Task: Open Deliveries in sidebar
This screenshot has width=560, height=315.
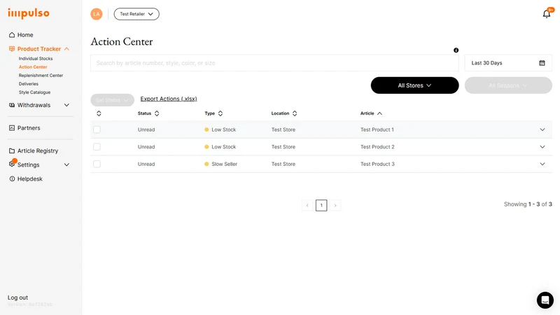Action: [29, 84]
